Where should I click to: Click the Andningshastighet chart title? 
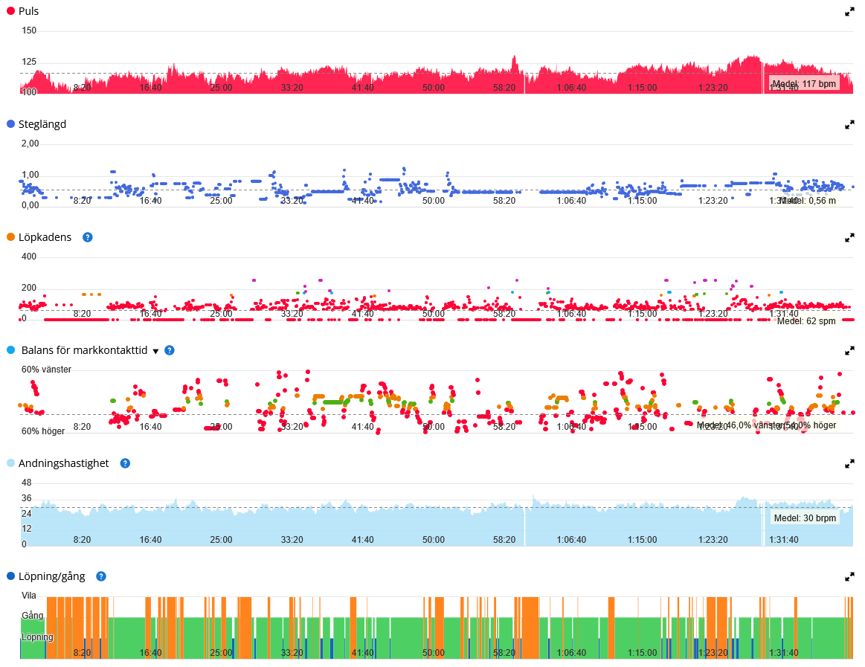click(x=64, y=463)
